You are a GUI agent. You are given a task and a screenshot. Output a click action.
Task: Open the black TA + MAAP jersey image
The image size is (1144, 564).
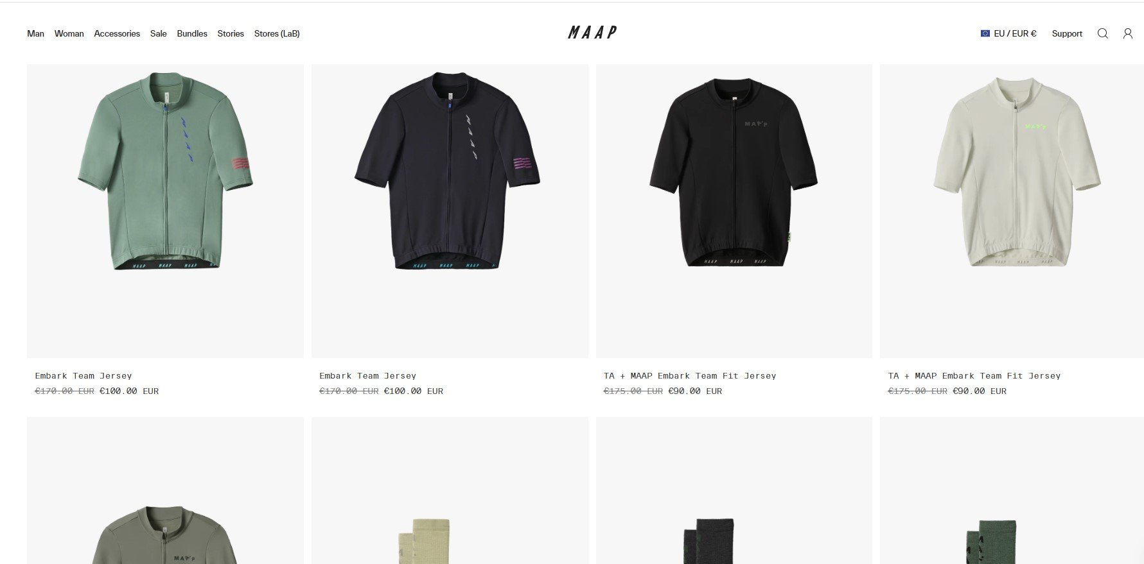point(734,211)
